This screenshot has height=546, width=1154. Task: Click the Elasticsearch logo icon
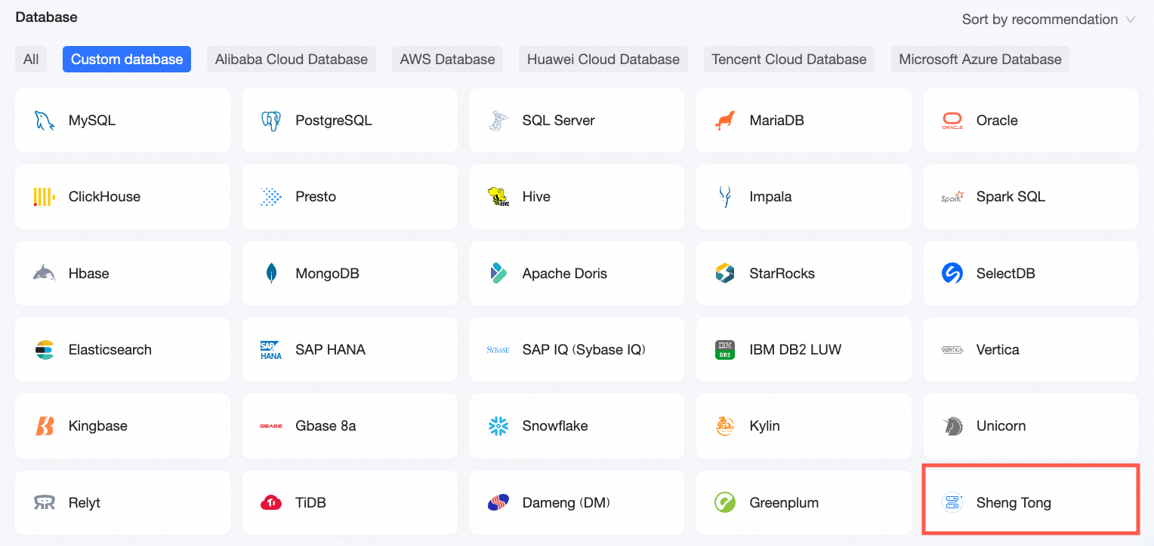(45, 350)
